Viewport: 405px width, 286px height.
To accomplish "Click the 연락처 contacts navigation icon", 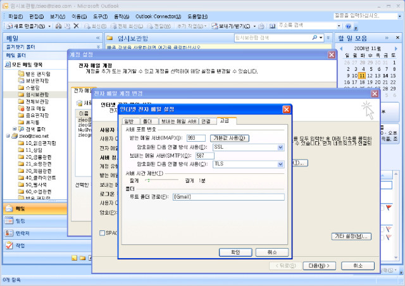I will [x=9, y=233].
